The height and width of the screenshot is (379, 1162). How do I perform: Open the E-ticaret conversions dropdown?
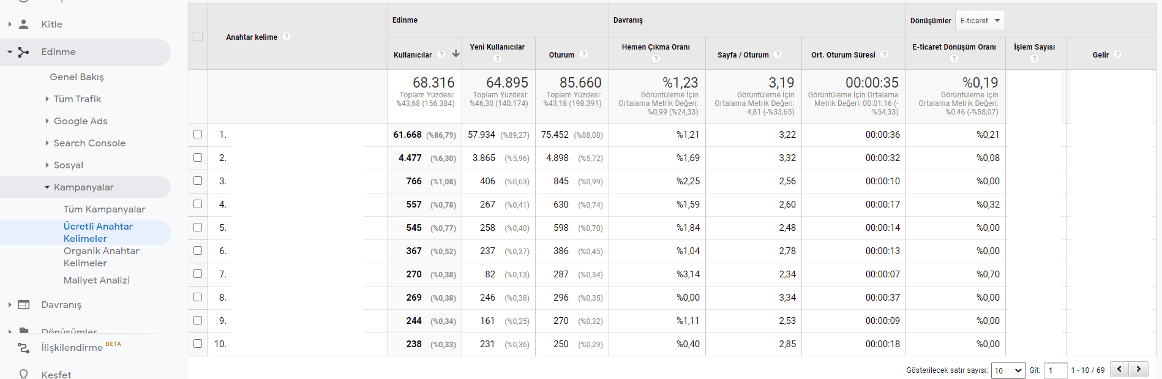point(980,21)
